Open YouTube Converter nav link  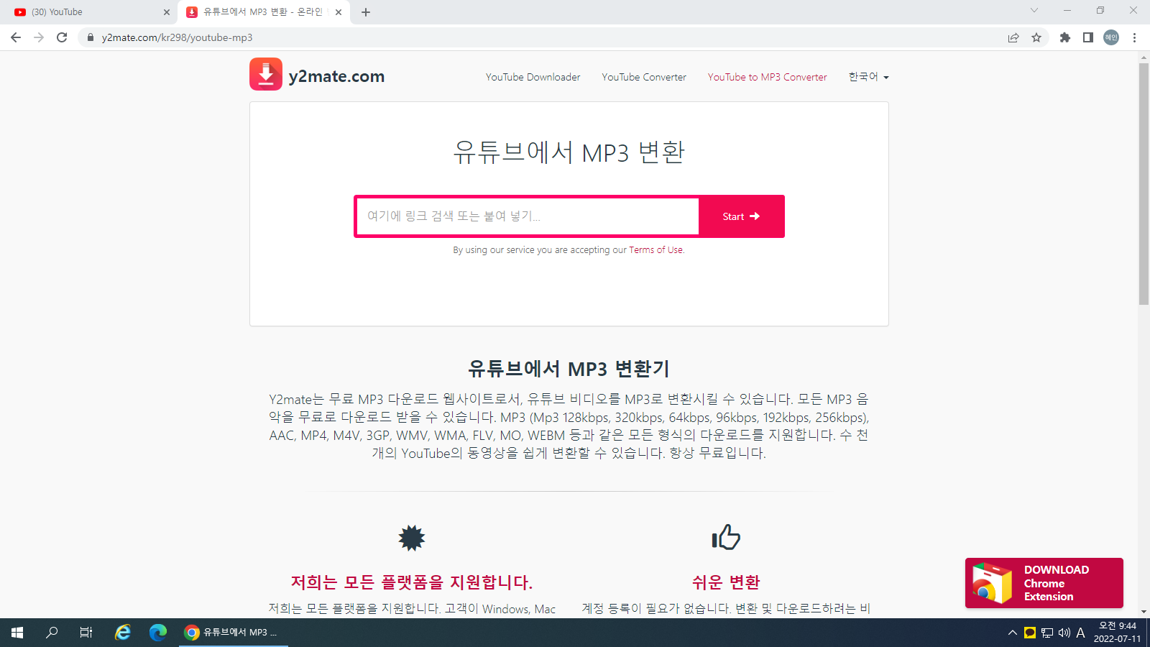(644, 77)
